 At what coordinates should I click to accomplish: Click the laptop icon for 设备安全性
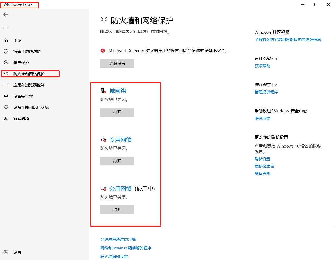(6, 96)
